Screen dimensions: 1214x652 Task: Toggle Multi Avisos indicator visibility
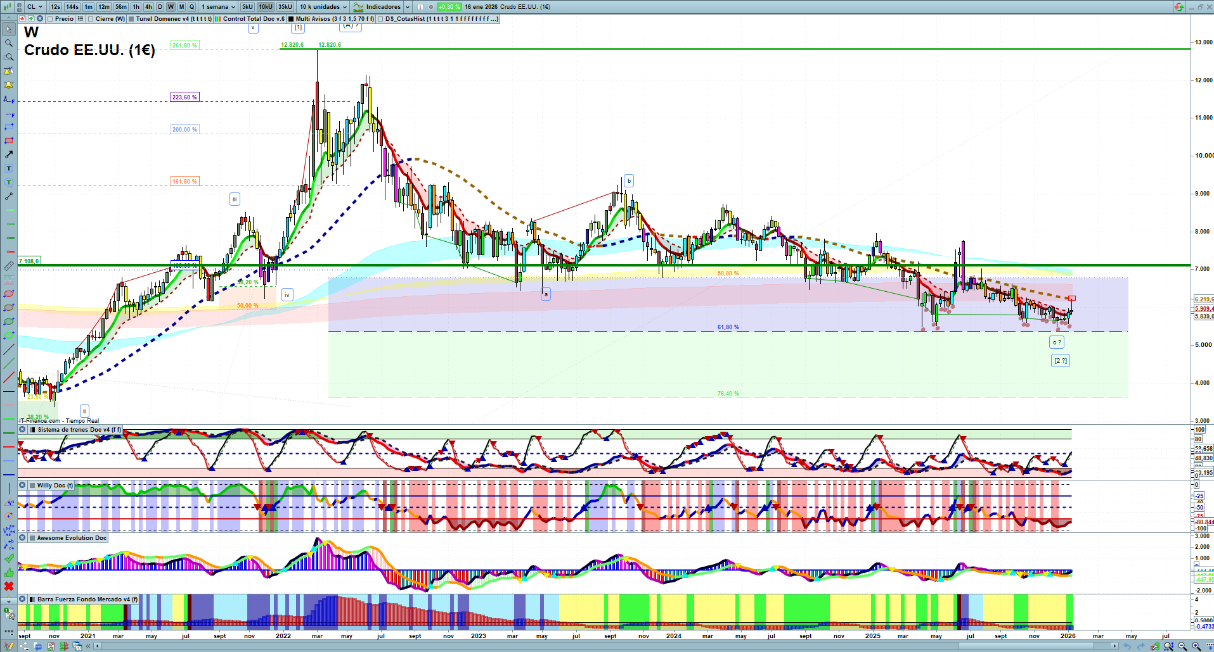click(x=291, y=19)
